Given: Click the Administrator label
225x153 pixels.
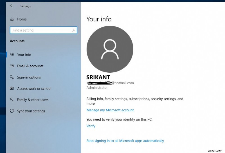Looking at the screenshot, I should click(97, 88).
